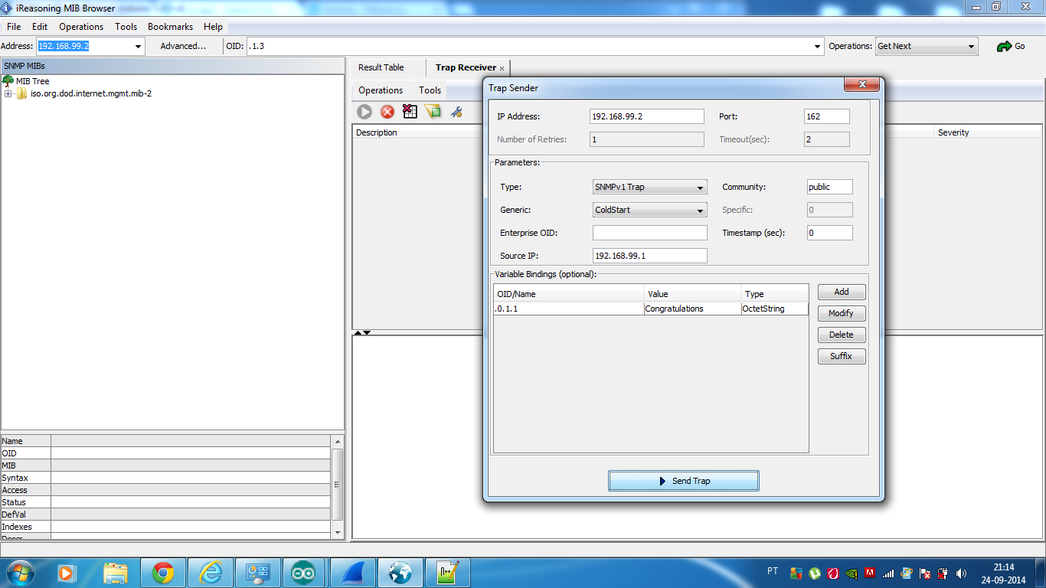Open the speaker volume icon in the tray
Screen dimensions: 1046x588
(960, 572)
